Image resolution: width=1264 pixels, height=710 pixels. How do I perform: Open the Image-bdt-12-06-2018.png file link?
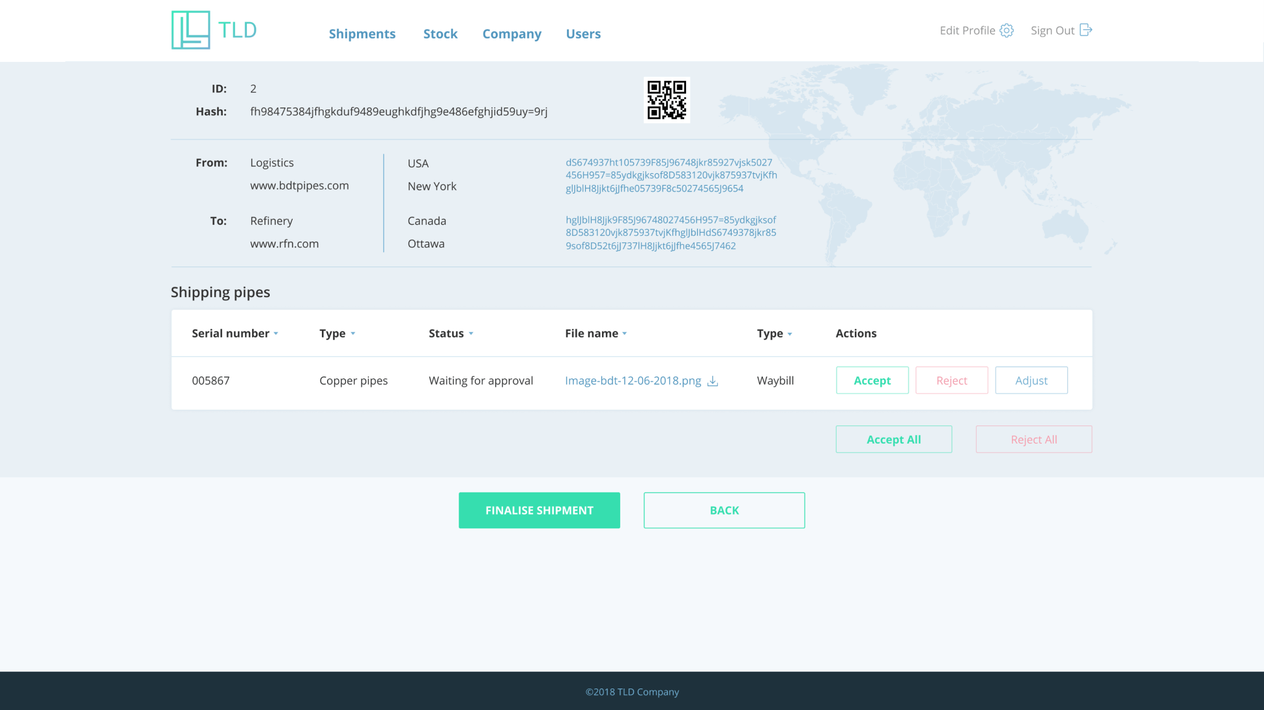[633, 380]
